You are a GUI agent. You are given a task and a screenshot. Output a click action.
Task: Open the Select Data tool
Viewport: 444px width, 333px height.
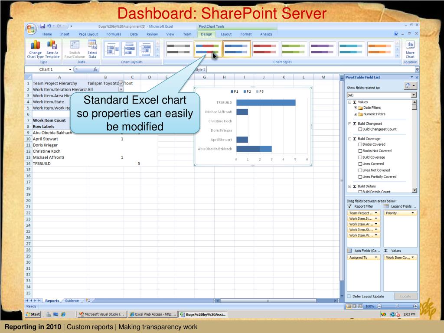[92, 49]
